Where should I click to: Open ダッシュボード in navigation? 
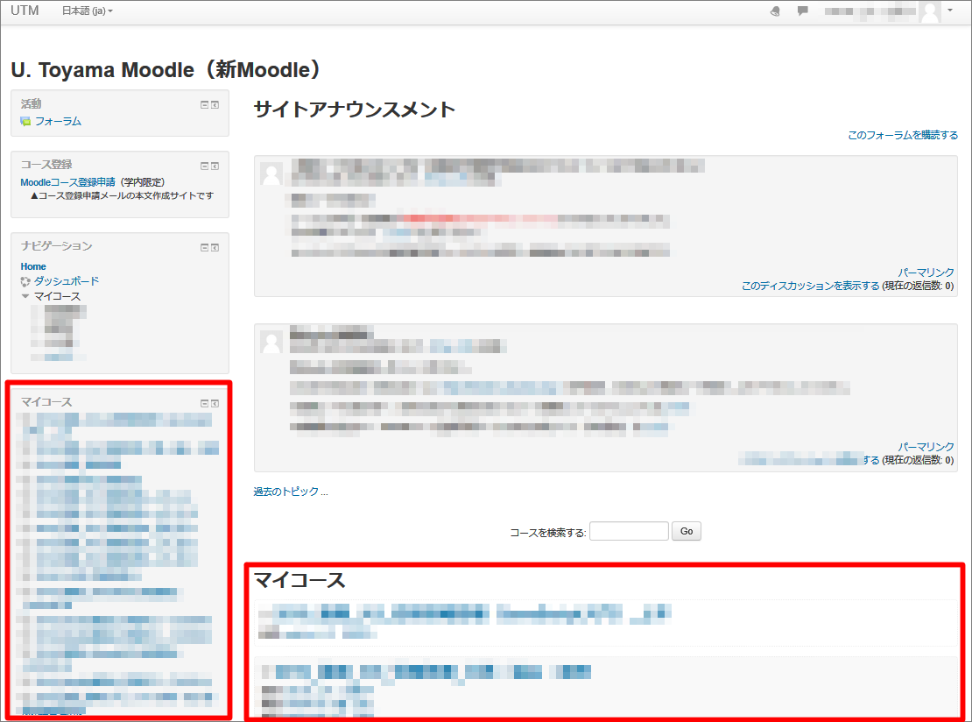tap(67, 281)
